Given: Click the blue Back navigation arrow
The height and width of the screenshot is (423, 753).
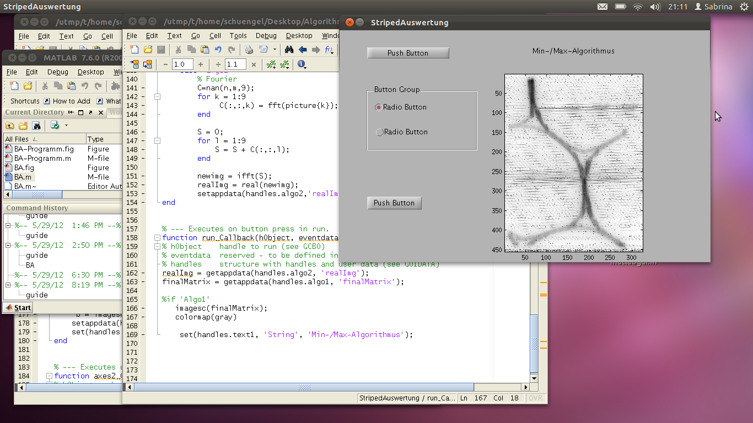Looking at the screenshot, I should 303,50.
